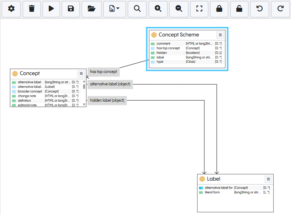Click the search magnifier icon

tap(137, 9)
